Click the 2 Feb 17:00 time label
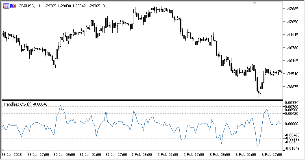This screenshot has width=305, height=160. 194,155
